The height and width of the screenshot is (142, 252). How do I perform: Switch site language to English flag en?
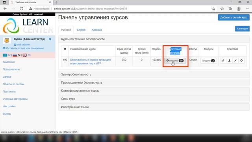click(24, 55)
